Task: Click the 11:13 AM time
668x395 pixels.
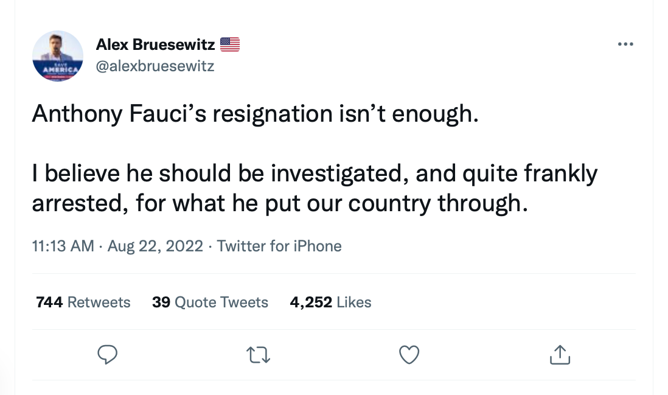Action: 63,246
